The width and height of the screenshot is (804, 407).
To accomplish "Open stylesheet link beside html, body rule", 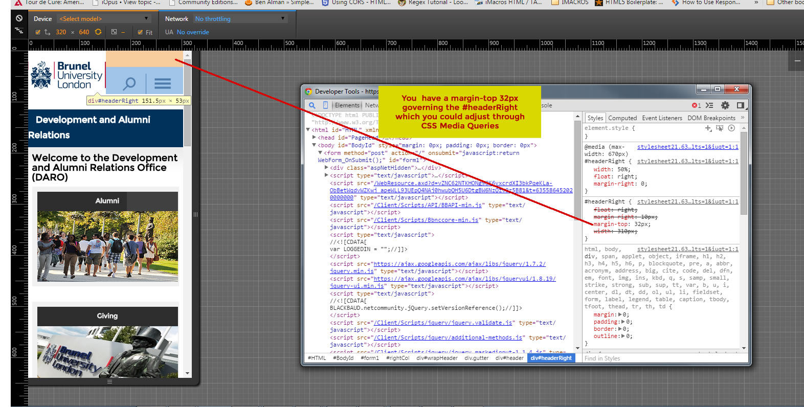I will click(688, 249).
